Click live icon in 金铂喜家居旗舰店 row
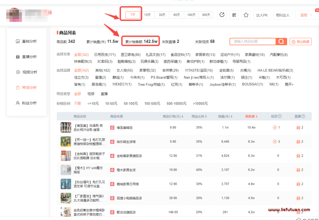This screenshot has width=319, height=220. click(x=298, y=156)
